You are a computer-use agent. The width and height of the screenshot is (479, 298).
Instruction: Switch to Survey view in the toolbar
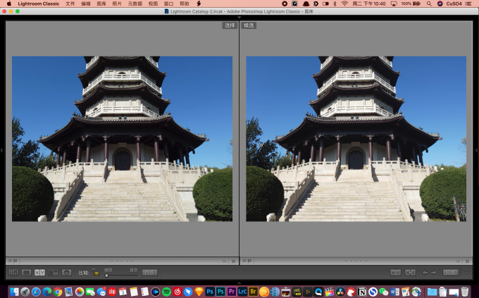pos(53,273)
